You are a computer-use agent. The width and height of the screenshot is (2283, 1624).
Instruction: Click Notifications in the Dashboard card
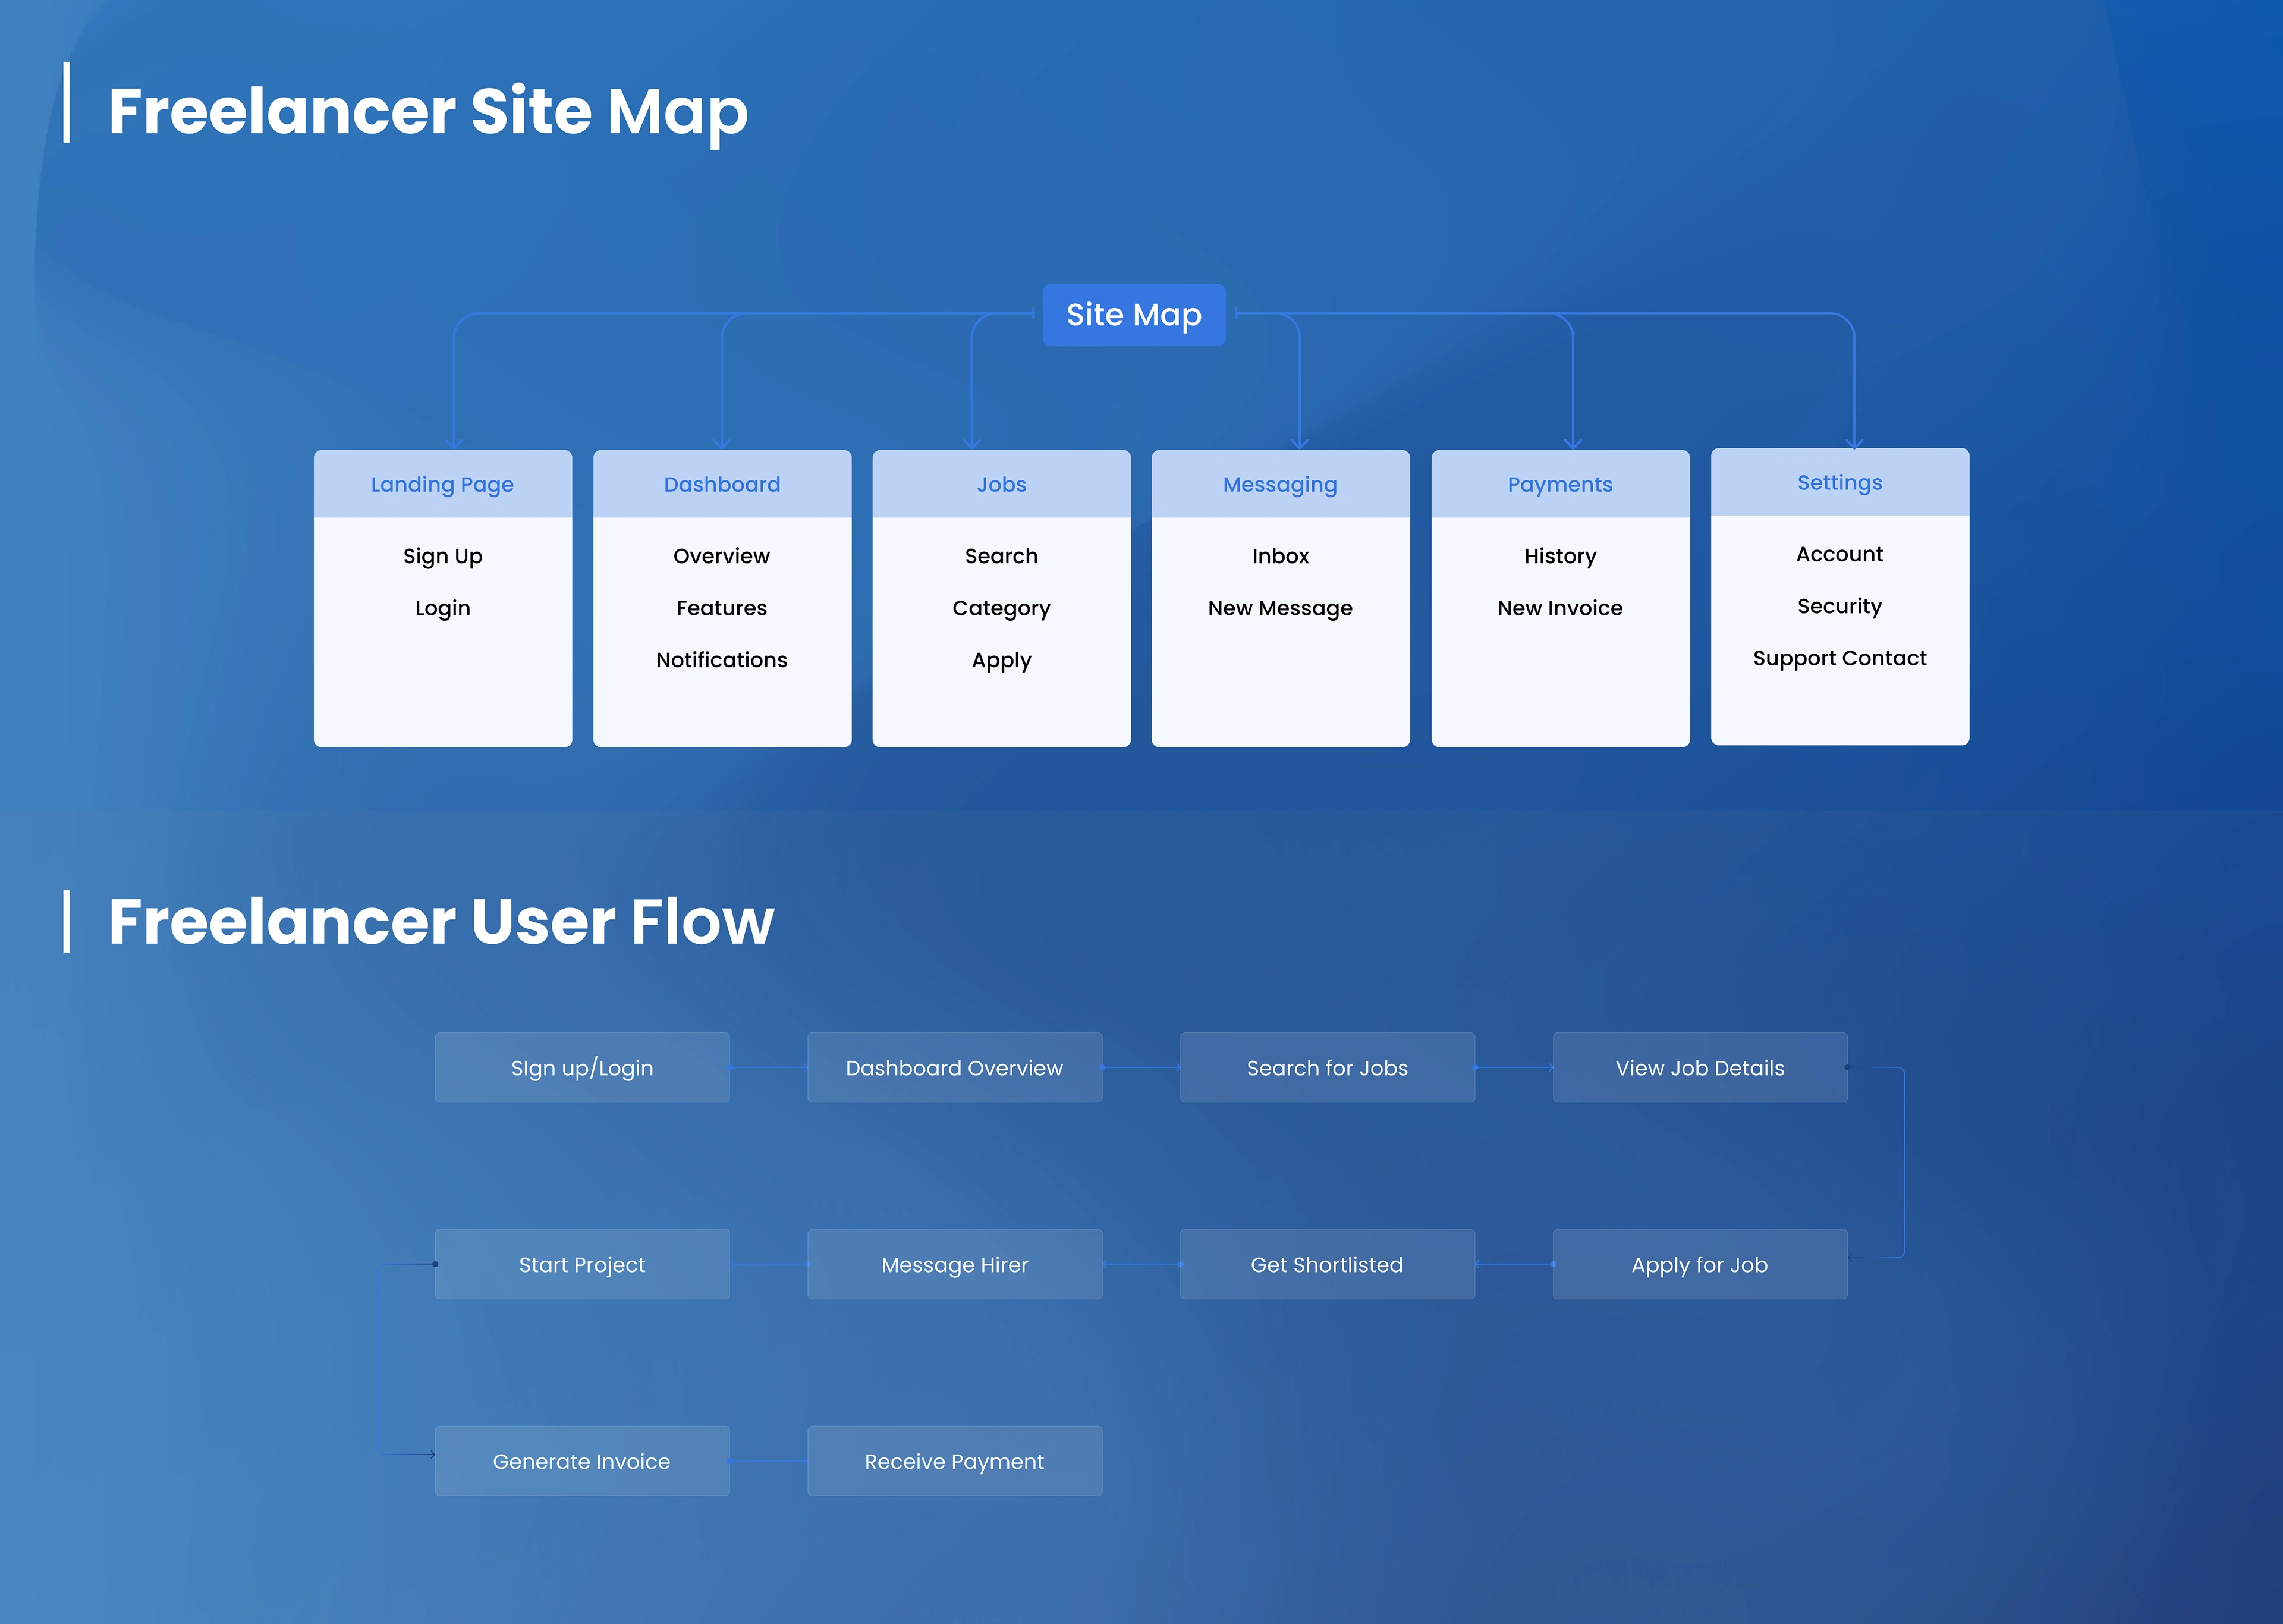[x=722, y=660]
